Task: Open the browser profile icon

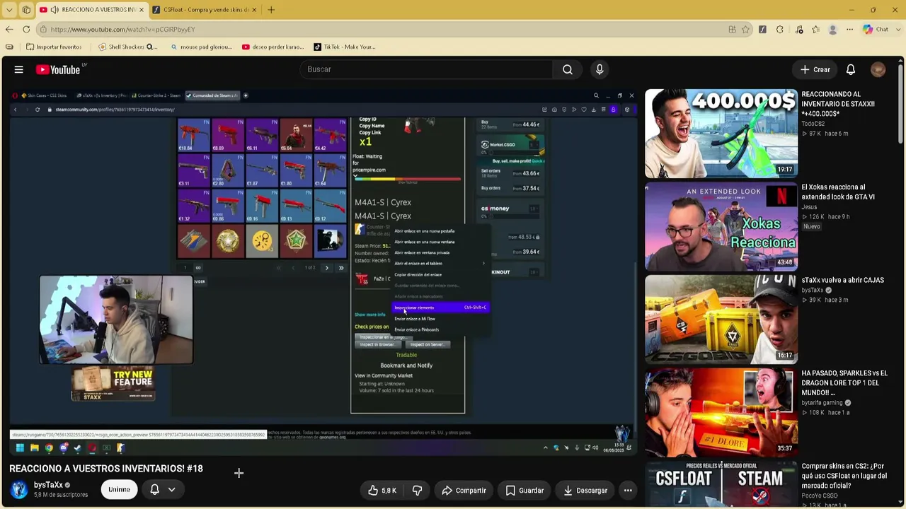Action: [x=833, y=29]
